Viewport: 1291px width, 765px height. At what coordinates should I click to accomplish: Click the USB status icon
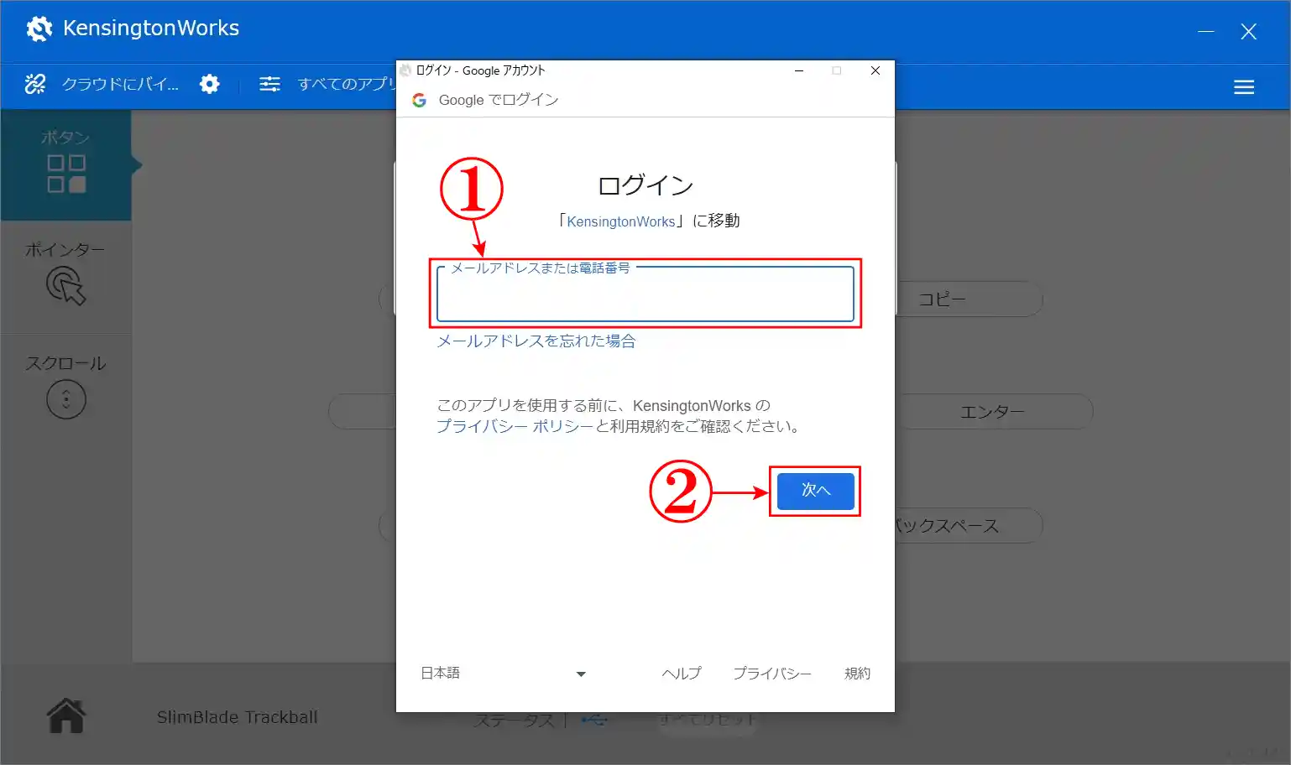pyautogui.click(x=594, y=720)
